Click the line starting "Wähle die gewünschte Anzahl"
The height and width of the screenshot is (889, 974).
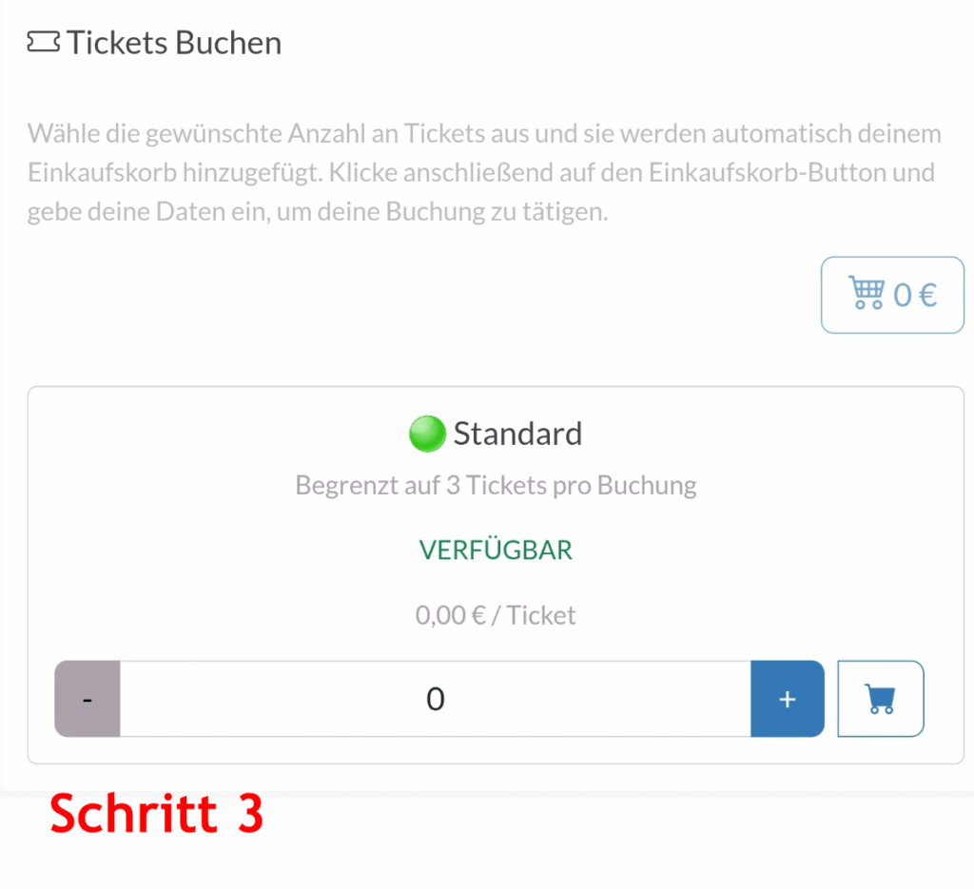484,133
